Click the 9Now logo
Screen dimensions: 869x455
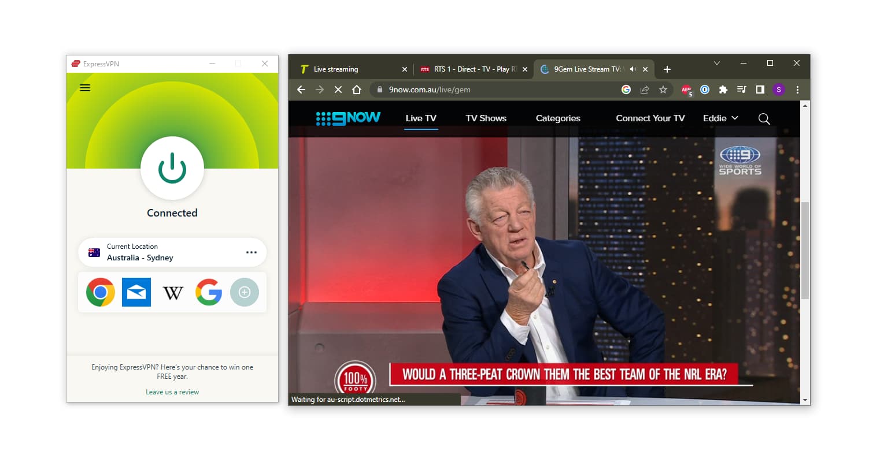[348, 118]
